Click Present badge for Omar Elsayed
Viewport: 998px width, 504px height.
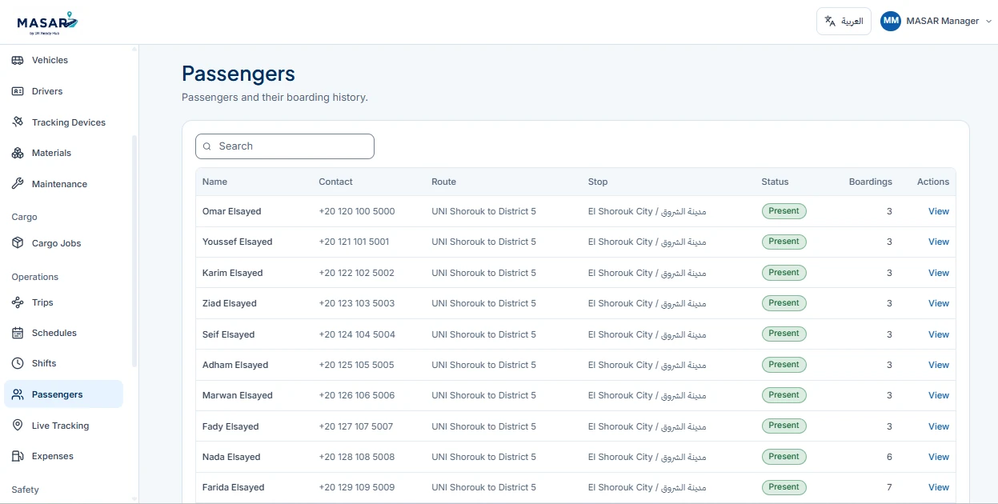point(784,211)
